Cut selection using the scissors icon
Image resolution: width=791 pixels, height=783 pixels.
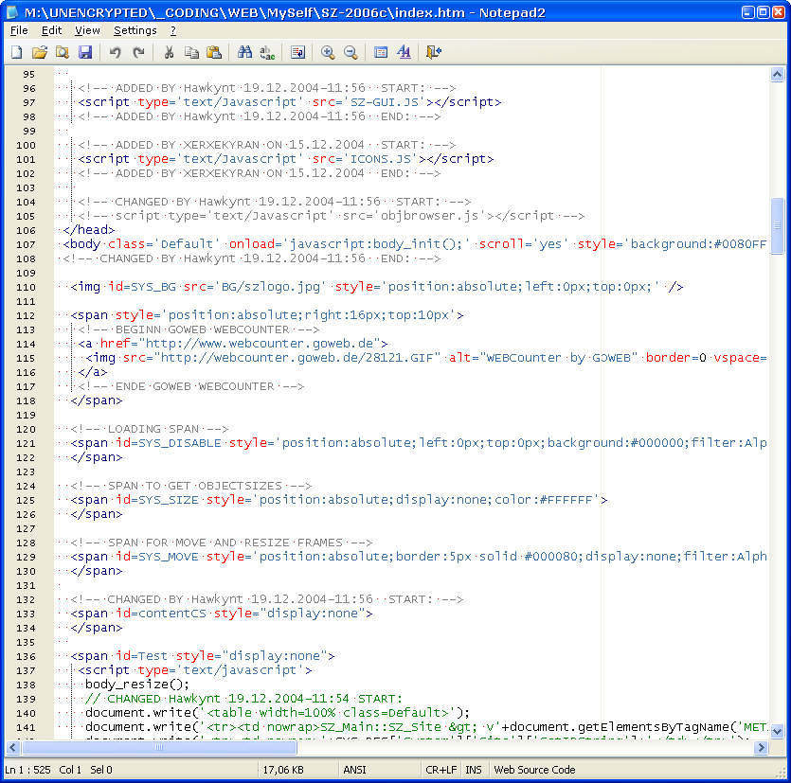click(169, 52)
